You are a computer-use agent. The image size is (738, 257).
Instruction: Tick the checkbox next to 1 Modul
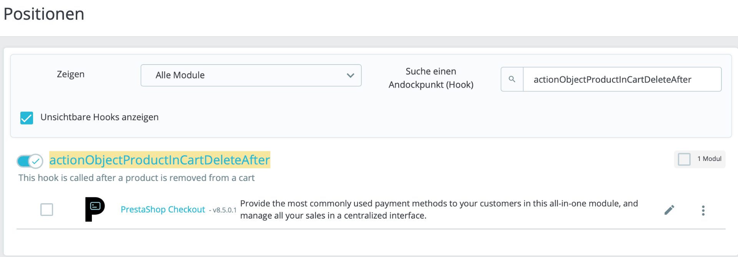[684, 159]
